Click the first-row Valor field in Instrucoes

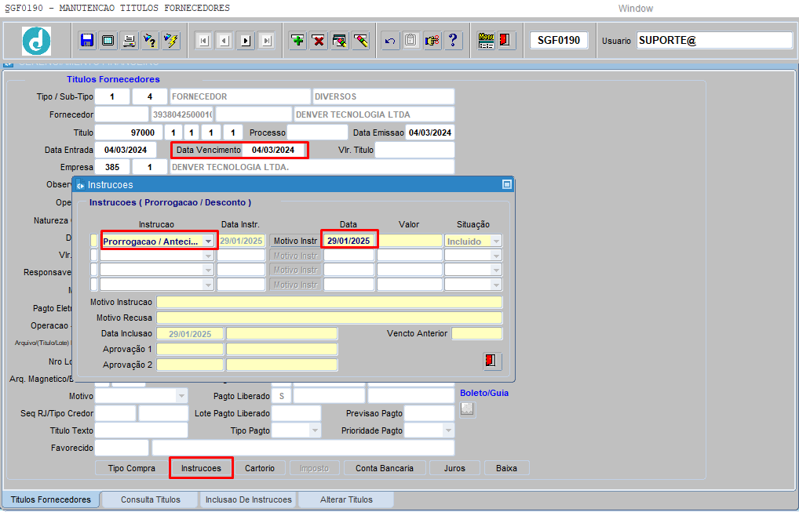[x=410, y=241]
